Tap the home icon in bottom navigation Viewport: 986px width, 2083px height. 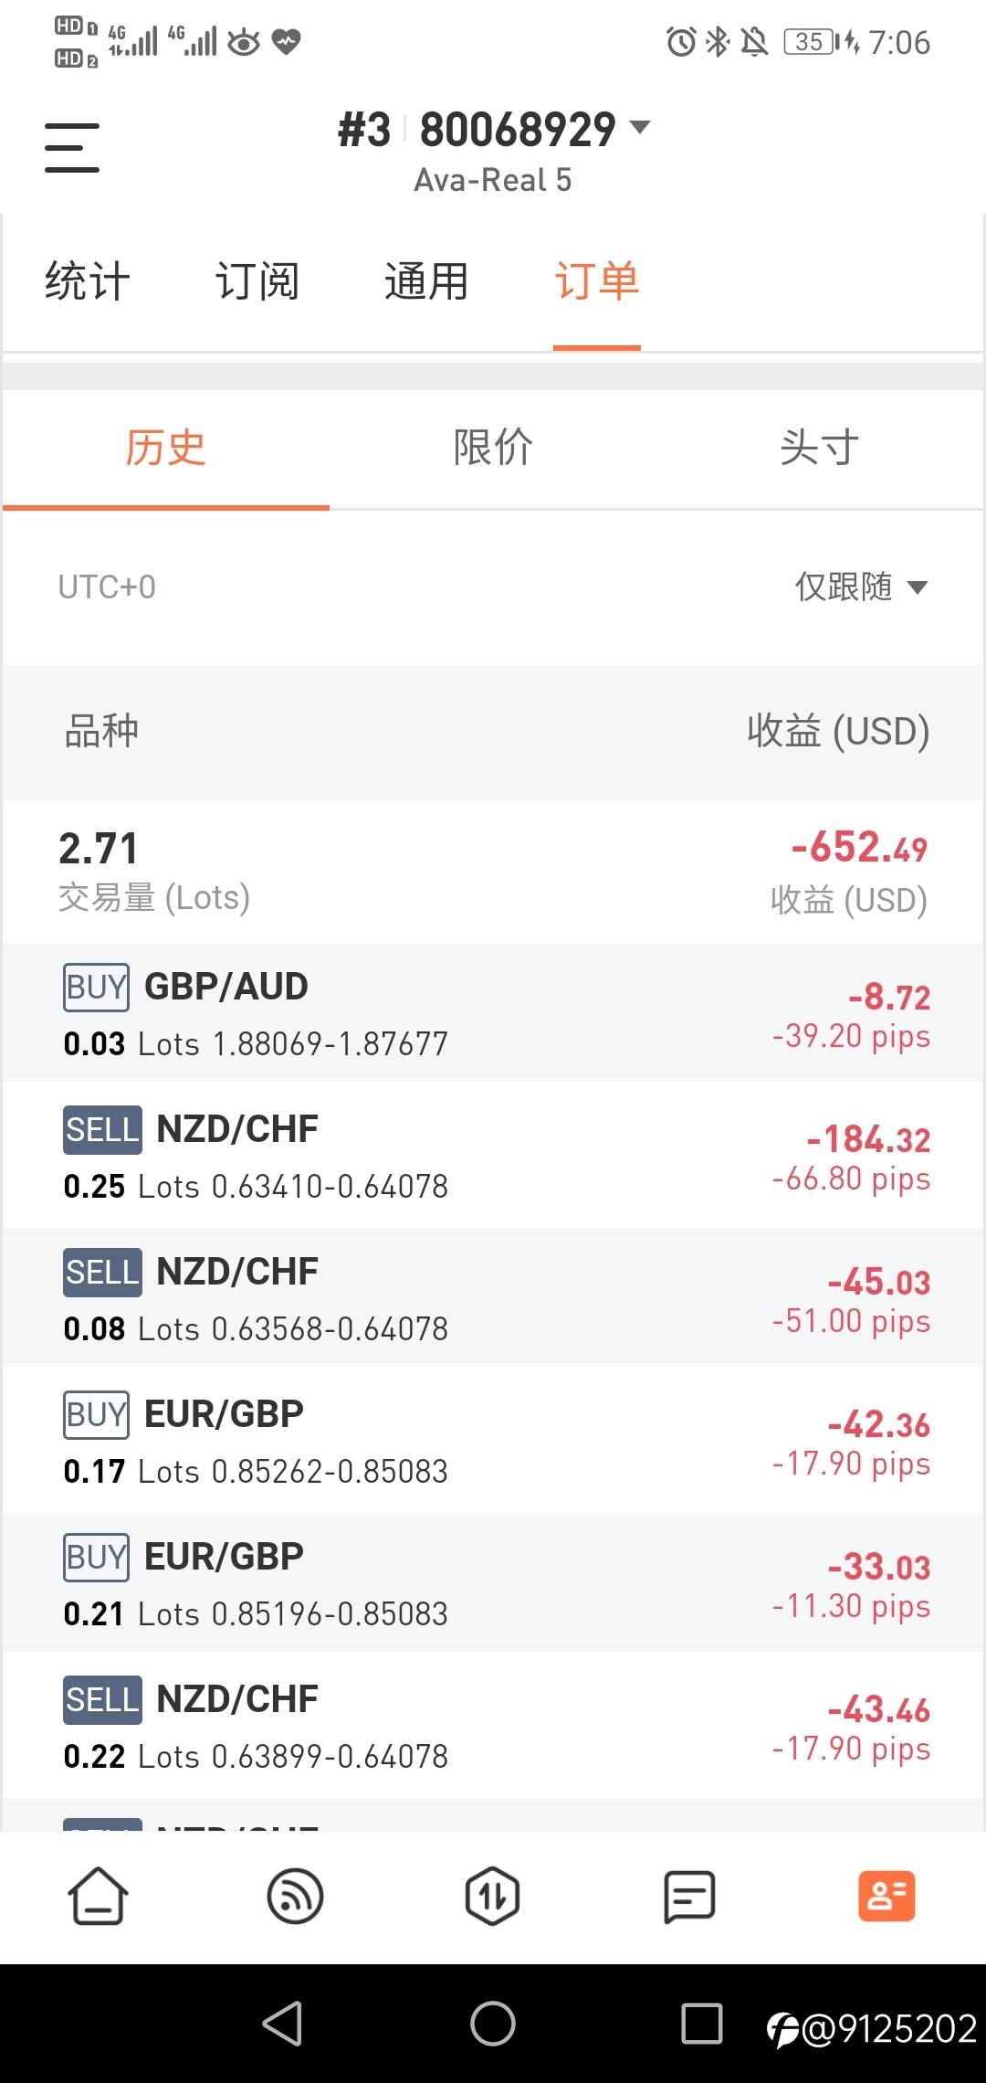click(98, 1897)
